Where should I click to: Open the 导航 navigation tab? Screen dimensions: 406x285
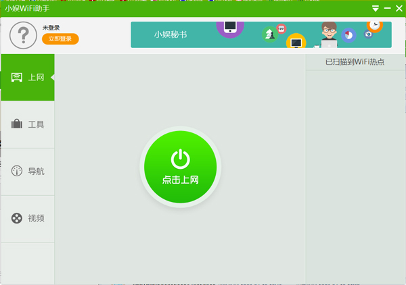click(28, 172)
